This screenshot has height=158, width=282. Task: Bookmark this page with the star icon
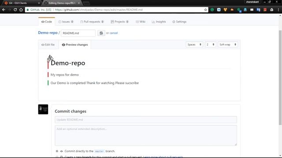point(206,10)
